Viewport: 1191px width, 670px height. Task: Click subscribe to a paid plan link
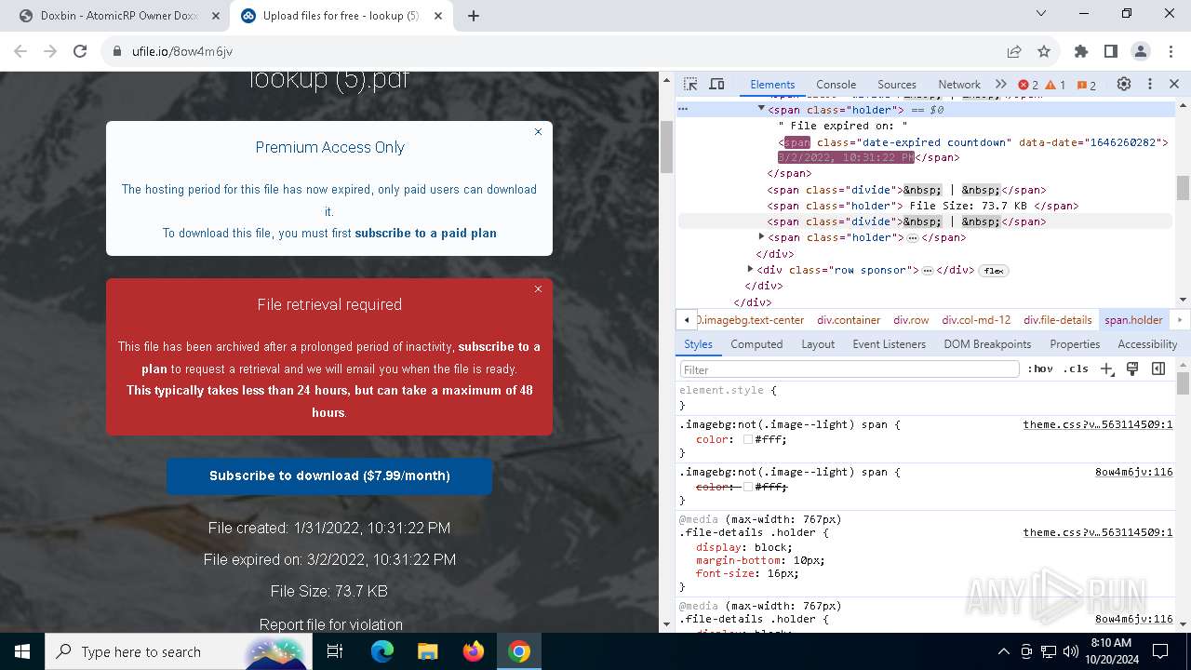425,233
